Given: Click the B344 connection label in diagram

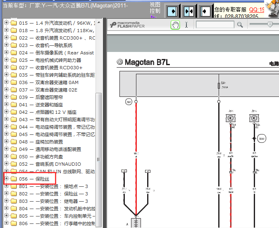Looking at the screenshot, I should pos(262,139).
